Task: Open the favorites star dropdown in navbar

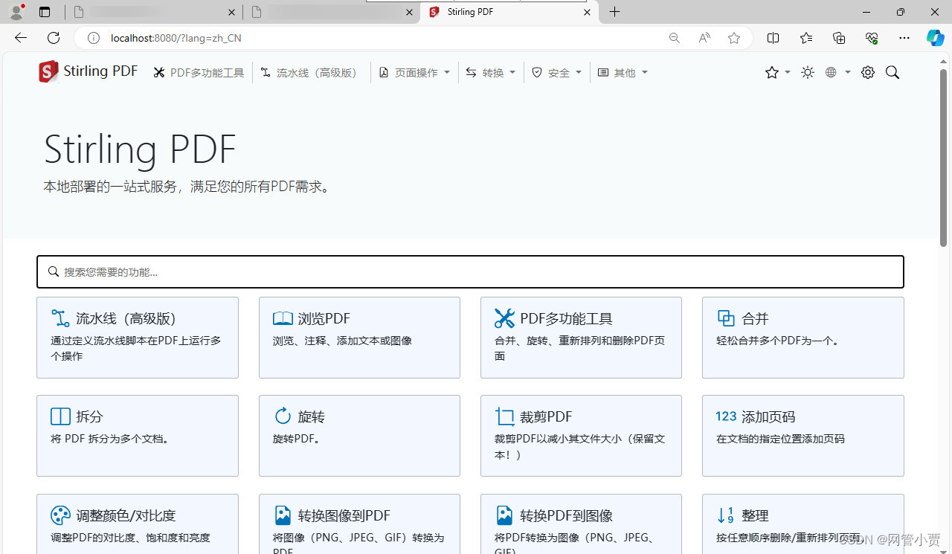Action: click(x=777, y=72)
